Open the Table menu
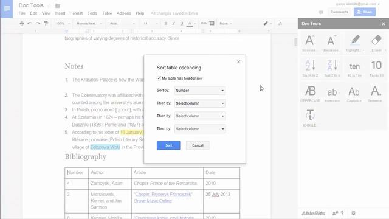389x219 pixels. pyautogui.click(x=107, y=13)
